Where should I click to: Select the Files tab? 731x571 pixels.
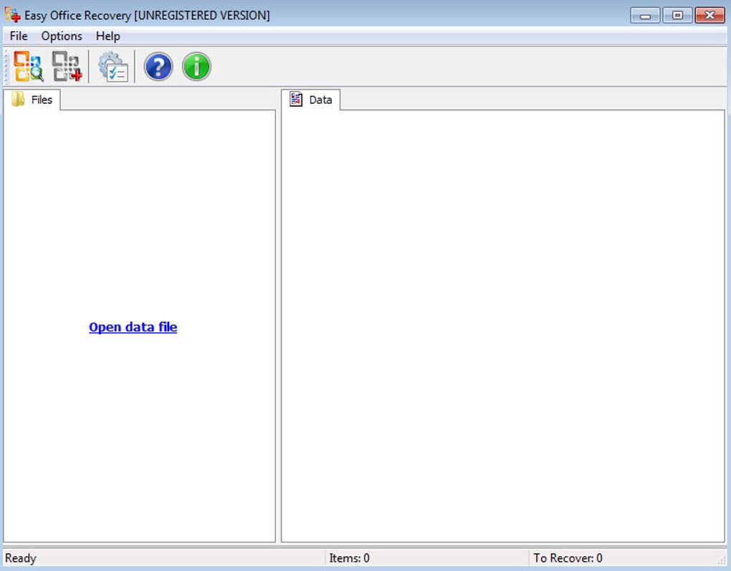tap(32, 100)
